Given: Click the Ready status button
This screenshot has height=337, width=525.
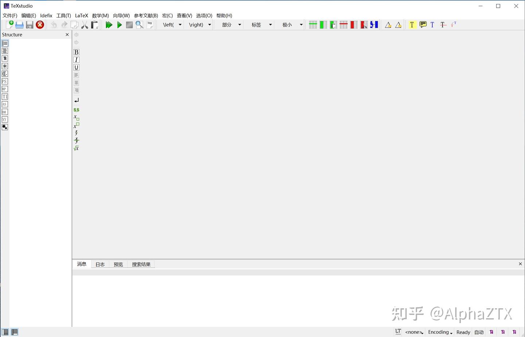Looking at the screenshot, I should point(463,332).
